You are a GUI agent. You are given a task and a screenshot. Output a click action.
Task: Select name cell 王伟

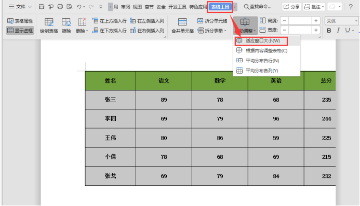[x=111, y=138]
